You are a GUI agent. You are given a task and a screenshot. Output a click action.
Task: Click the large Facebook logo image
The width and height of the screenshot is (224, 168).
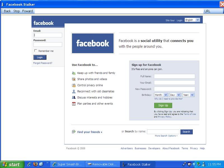[x=93, y=43]
